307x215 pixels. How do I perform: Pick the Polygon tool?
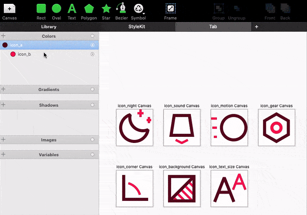pos(89,8)
